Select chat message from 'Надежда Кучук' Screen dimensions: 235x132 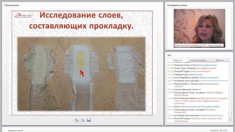pos(185,74)
